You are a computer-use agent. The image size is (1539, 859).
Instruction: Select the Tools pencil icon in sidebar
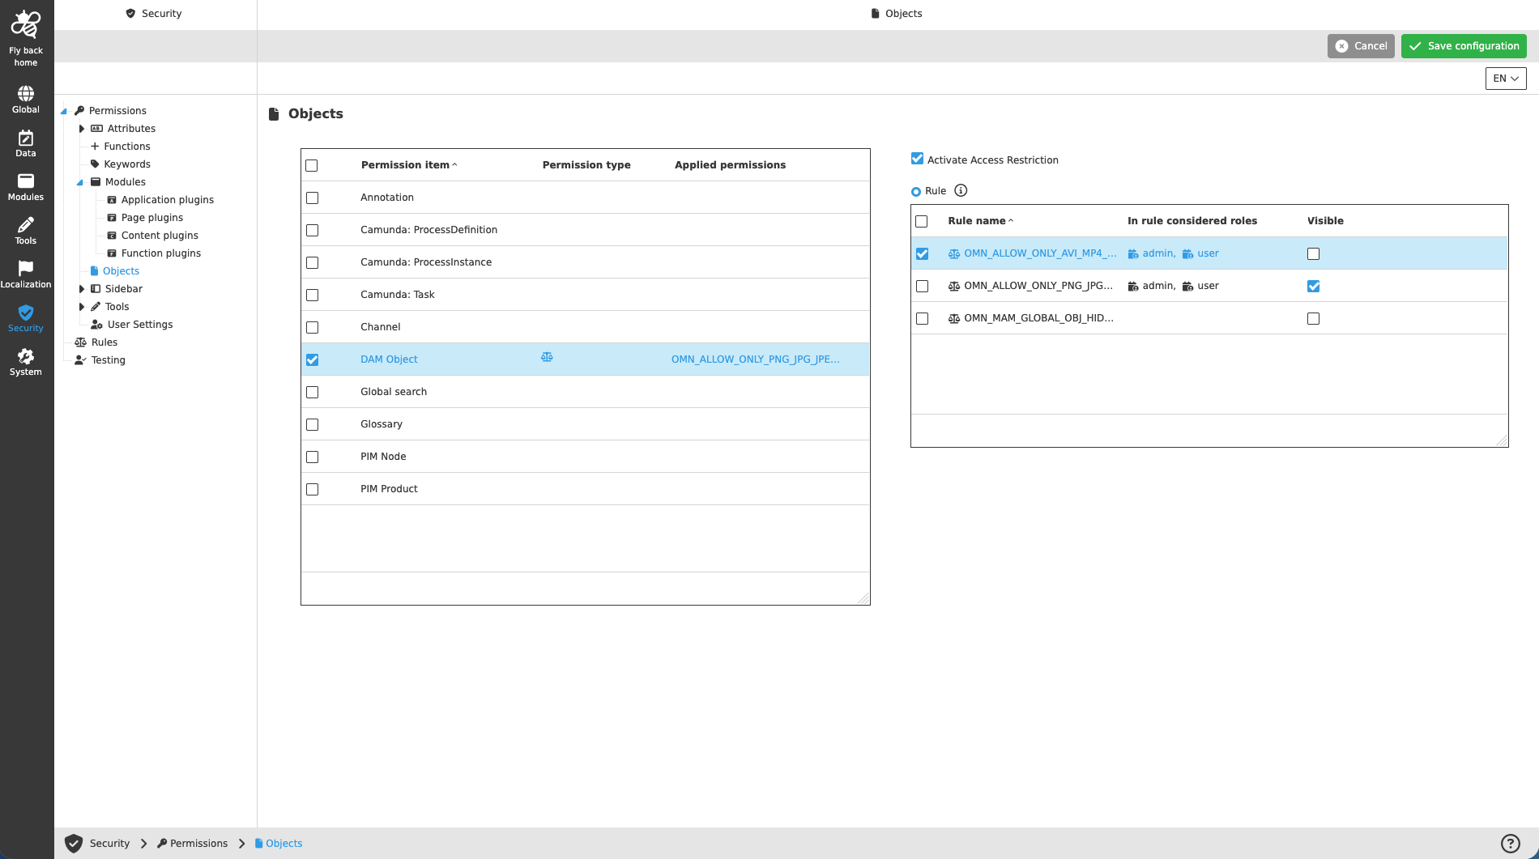pos(26,228)
